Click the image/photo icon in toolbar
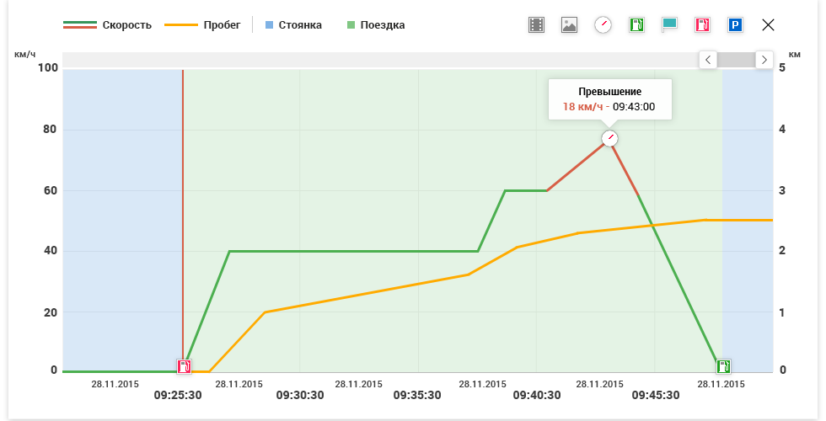Viewport: 826px width, 421px height. (570, 25)
